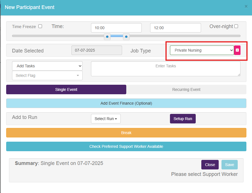
Task: Click the end time slider handle
Action: [x=126, y=37]
